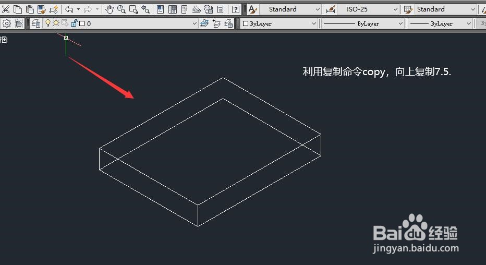Viewport: 486px width, 265px height.
Task: Open the ByLayer lineweight dropdown
Action: click(440, 23)
